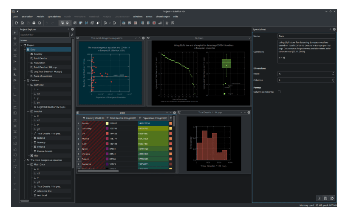
Task: Float the Project Explorer panel with diamond icon
Action: point(68,29)
